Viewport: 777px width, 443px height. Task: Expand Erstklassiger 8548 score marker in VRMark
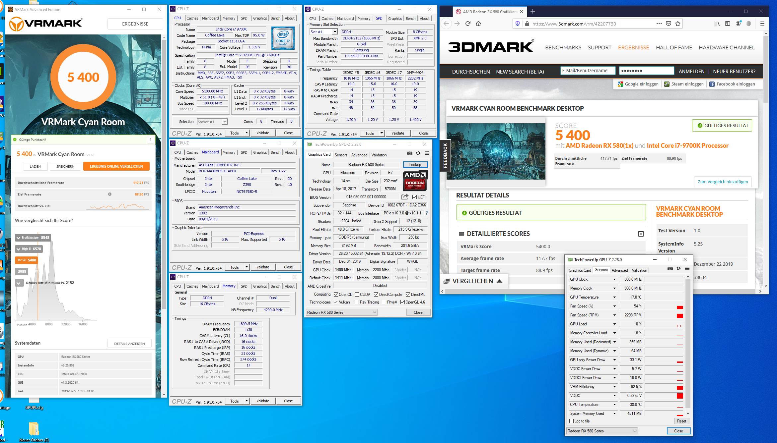(33, 237)
